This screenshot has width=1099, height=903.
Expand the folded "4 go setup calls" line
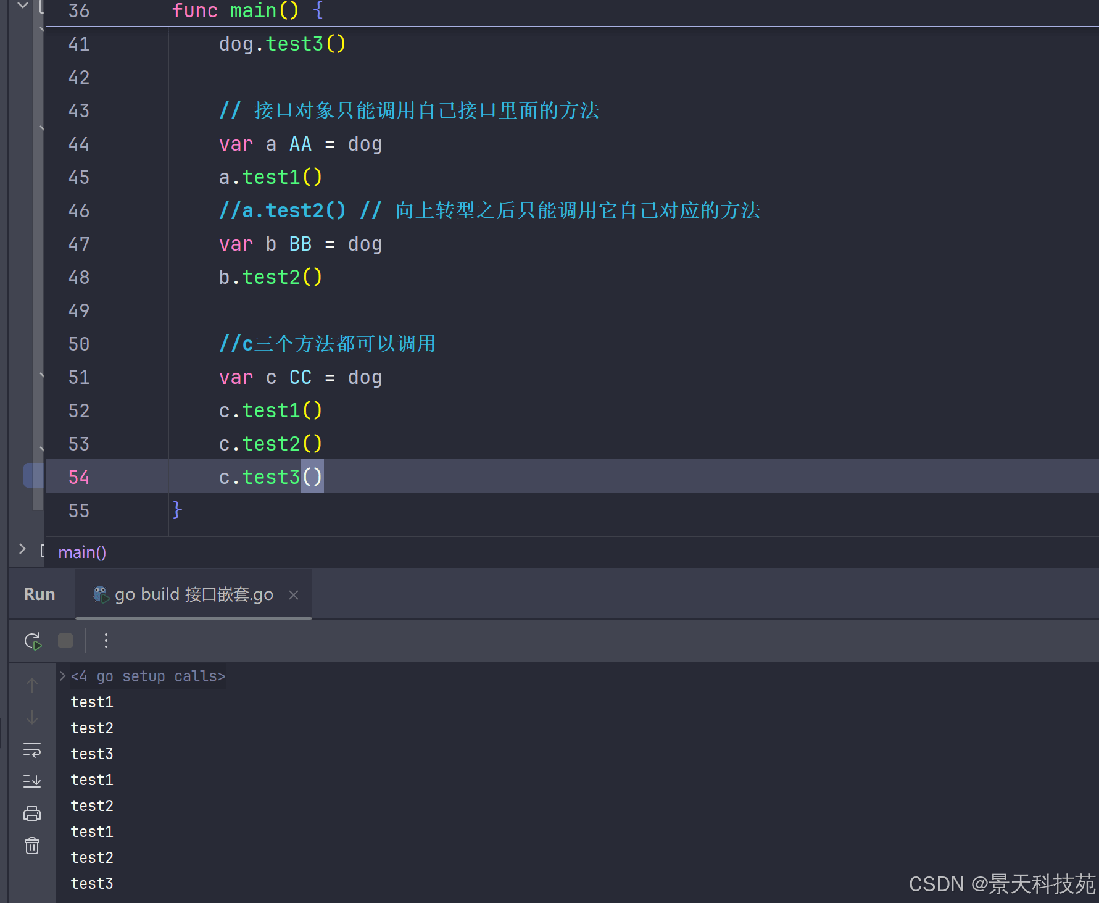click(x=62, y=676)
